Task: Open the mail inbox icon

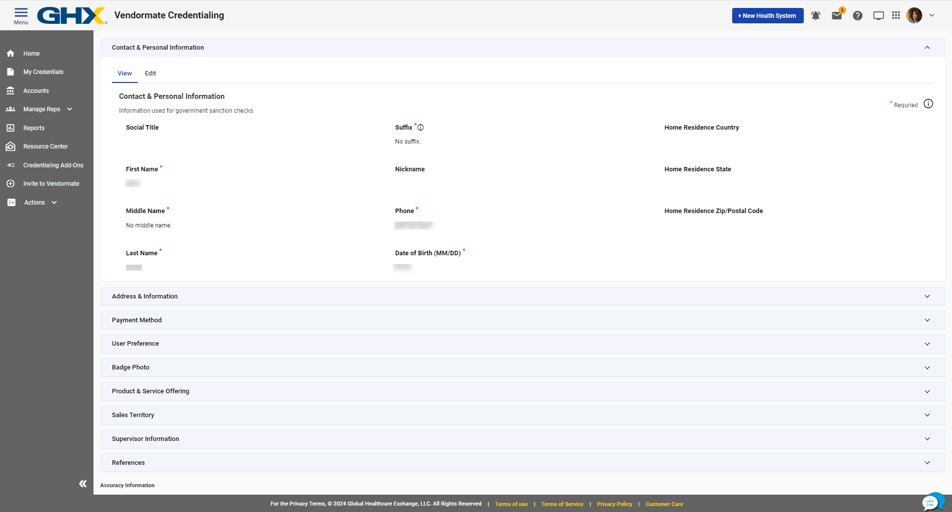Action: (x=837, y=15)
